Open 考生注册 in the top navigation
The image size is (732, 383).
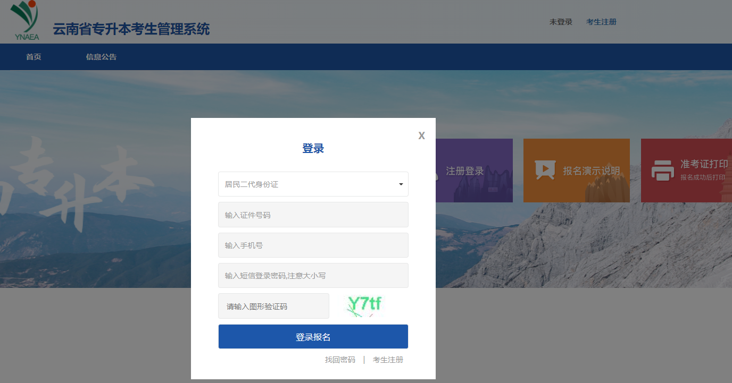pos(601,22)
